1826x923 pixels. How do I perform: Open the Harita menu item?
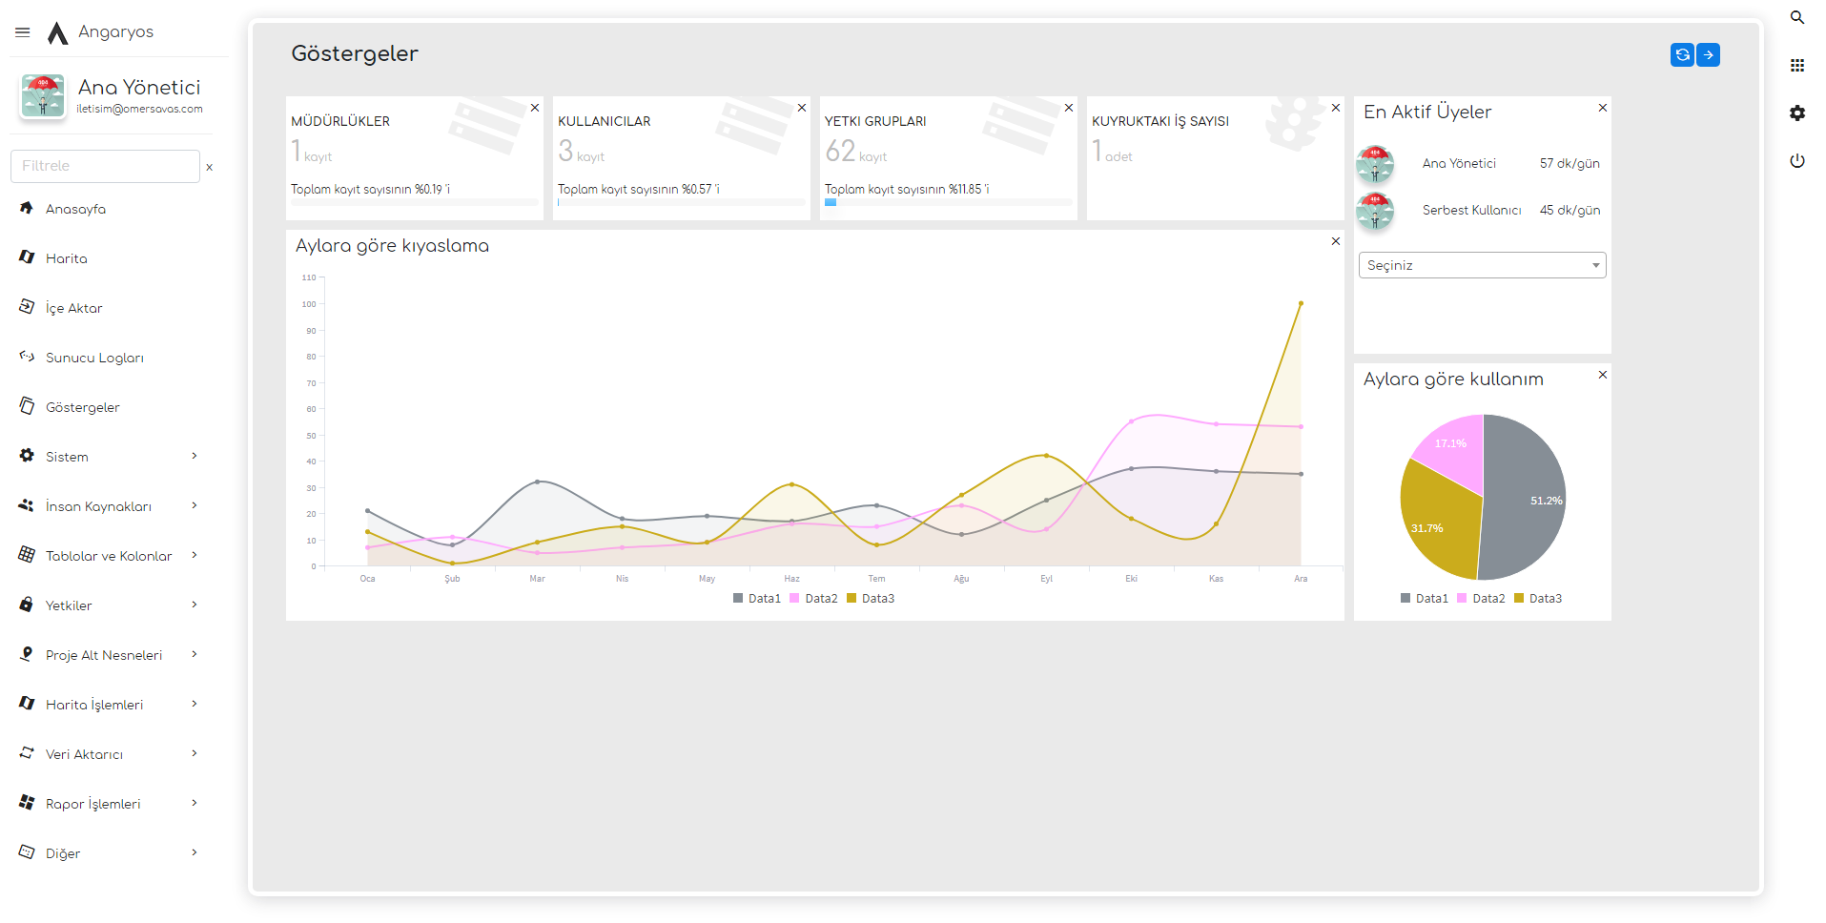click(67, 259)
